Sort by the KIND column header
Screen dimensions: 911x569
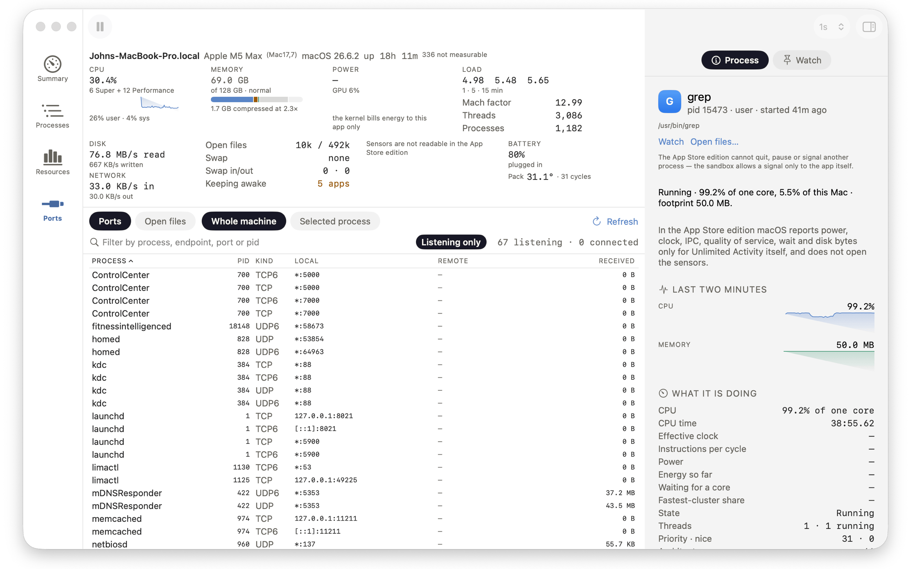tap(264, 261)
